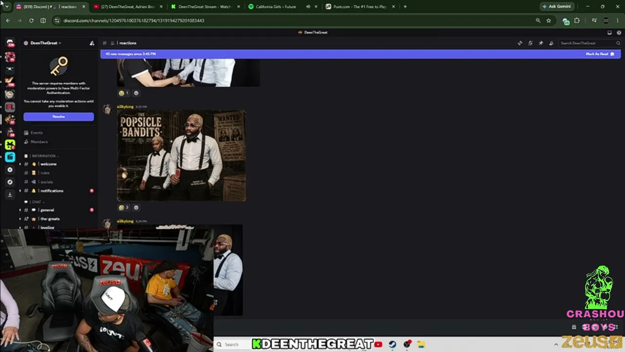Open Discord help icon
Image resolution: width=625 pixels, height=352 pixels.
619,33
